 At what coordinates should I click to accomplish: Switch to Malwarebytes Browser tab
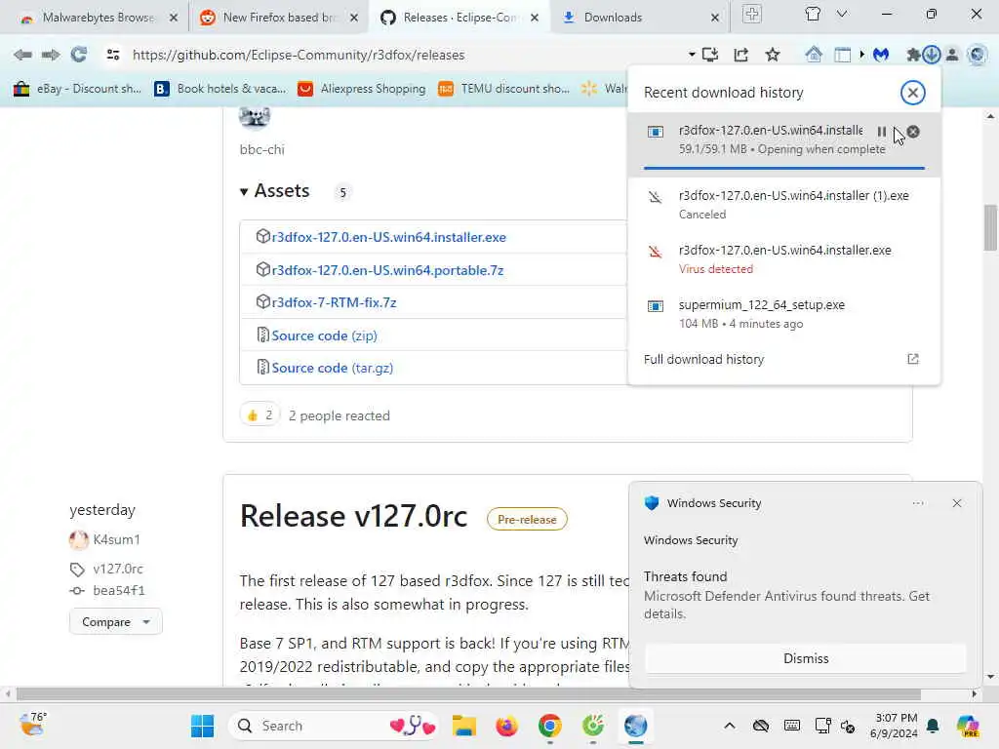tap(99, 18)
